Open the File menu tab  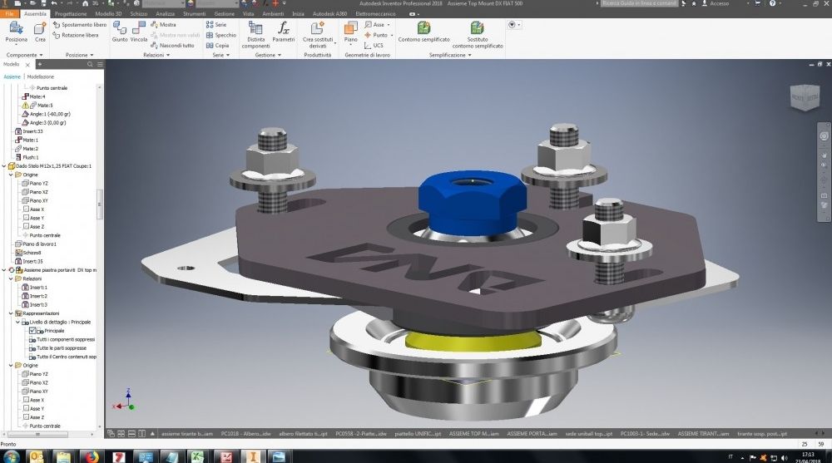9,14
